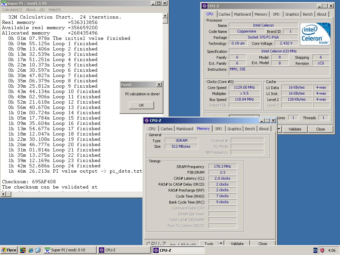The image size is (340, 255).
Task: Click OK in the Finish dialog
Action: (x=141, y=105)
